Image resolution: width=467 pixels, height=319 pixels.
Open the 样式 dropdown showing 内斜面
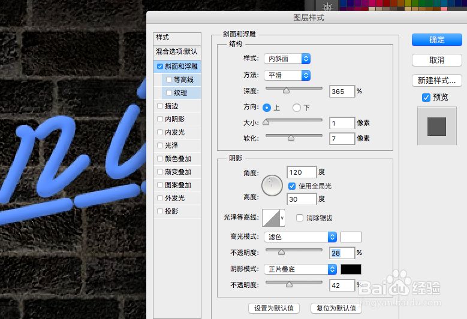287,59
